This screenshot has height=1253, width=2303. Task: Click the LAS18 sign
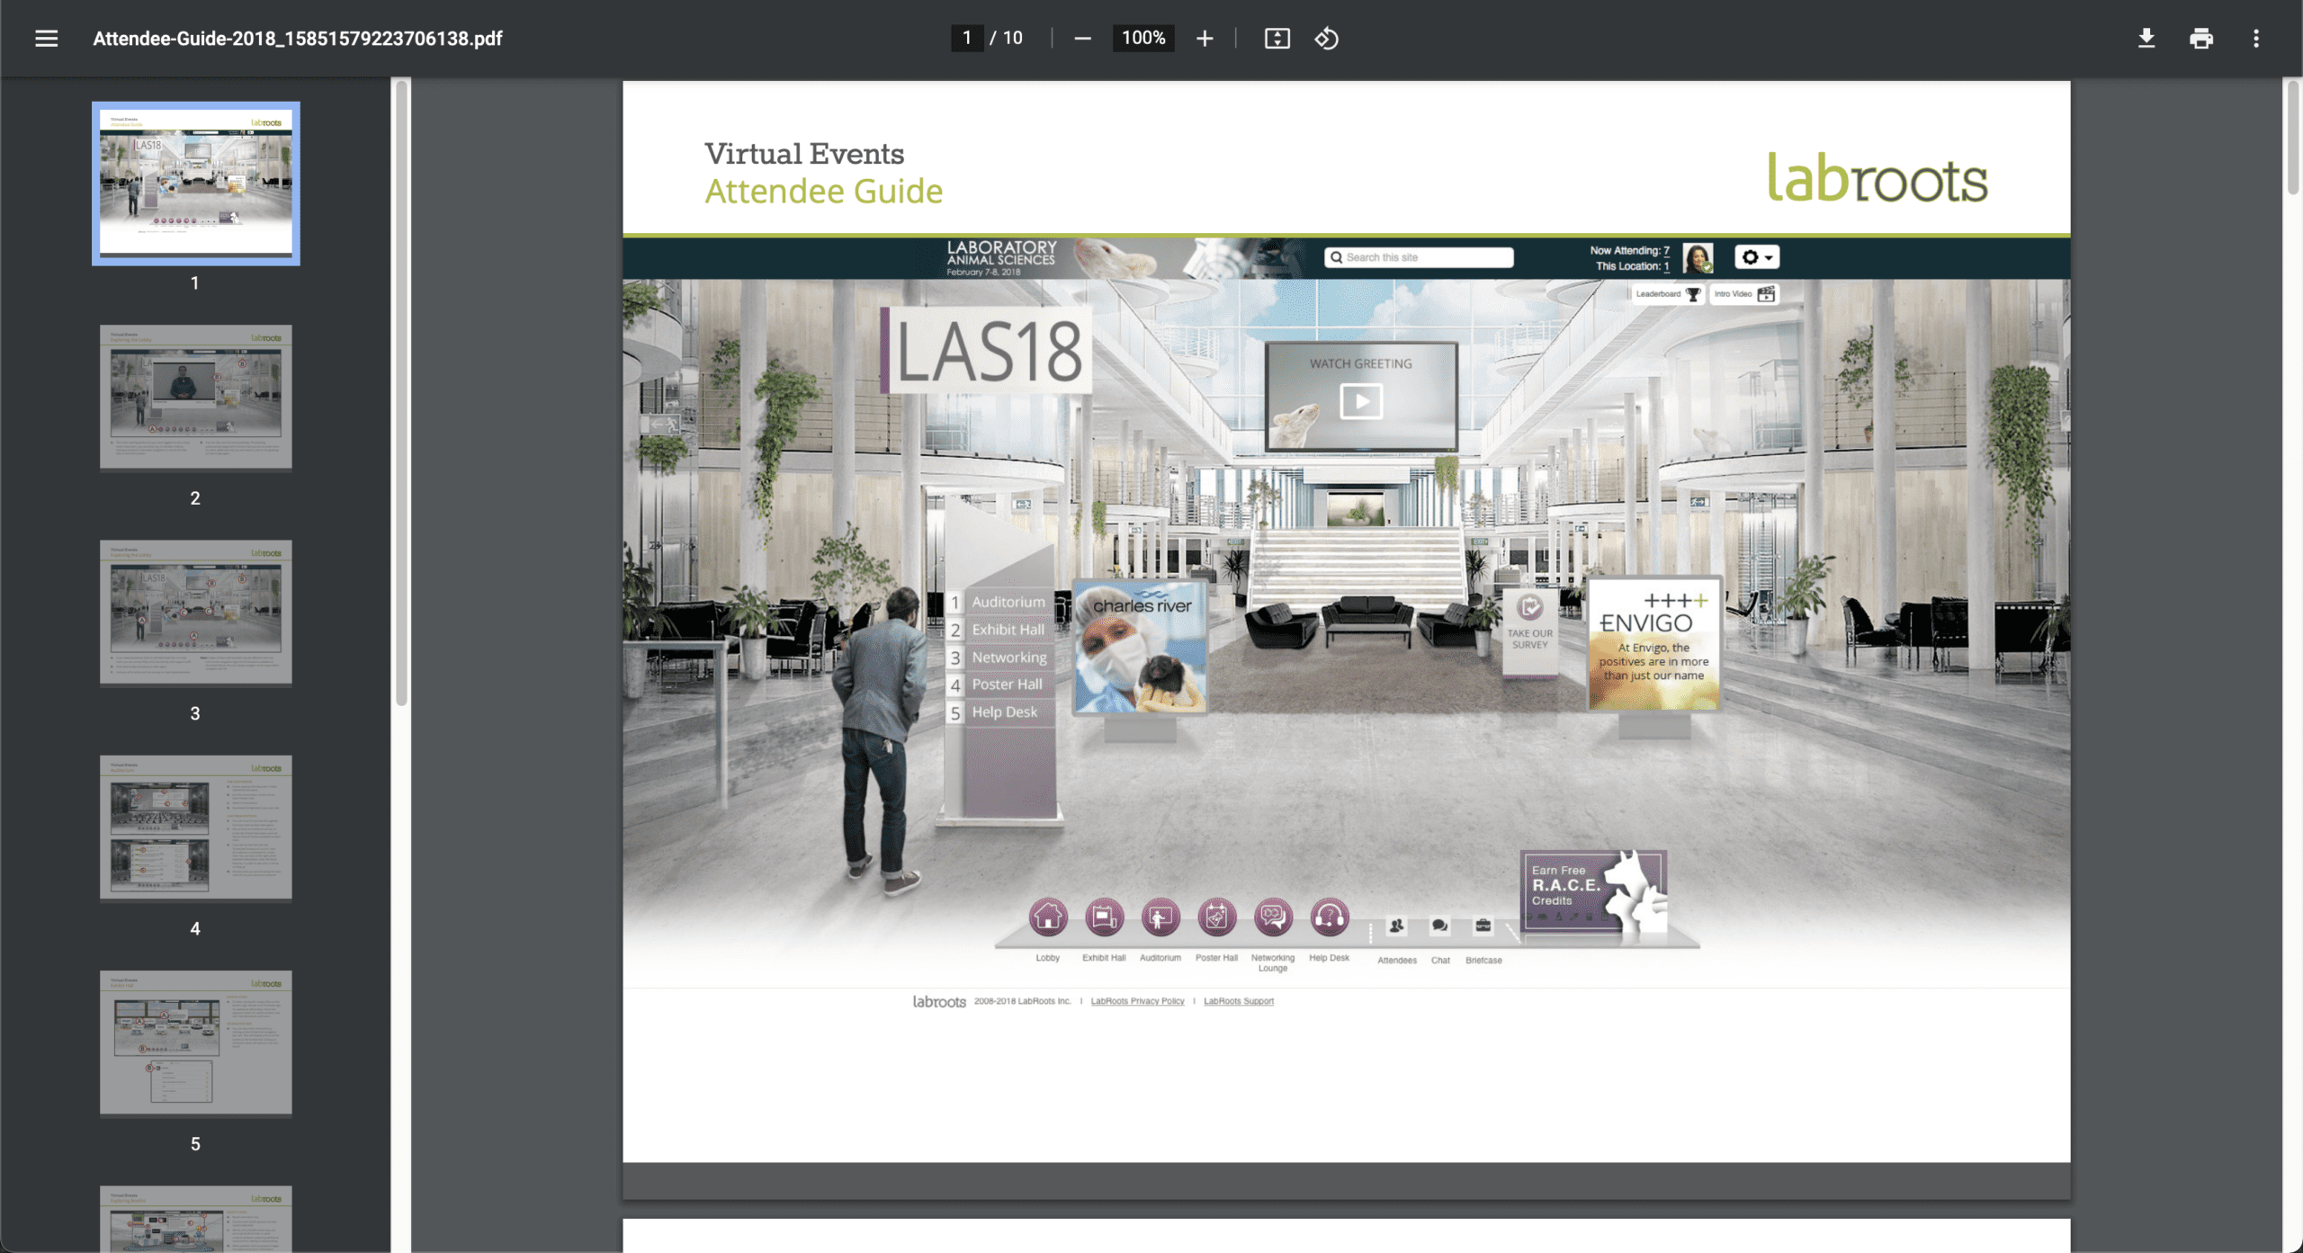click(x=986, y=351)
